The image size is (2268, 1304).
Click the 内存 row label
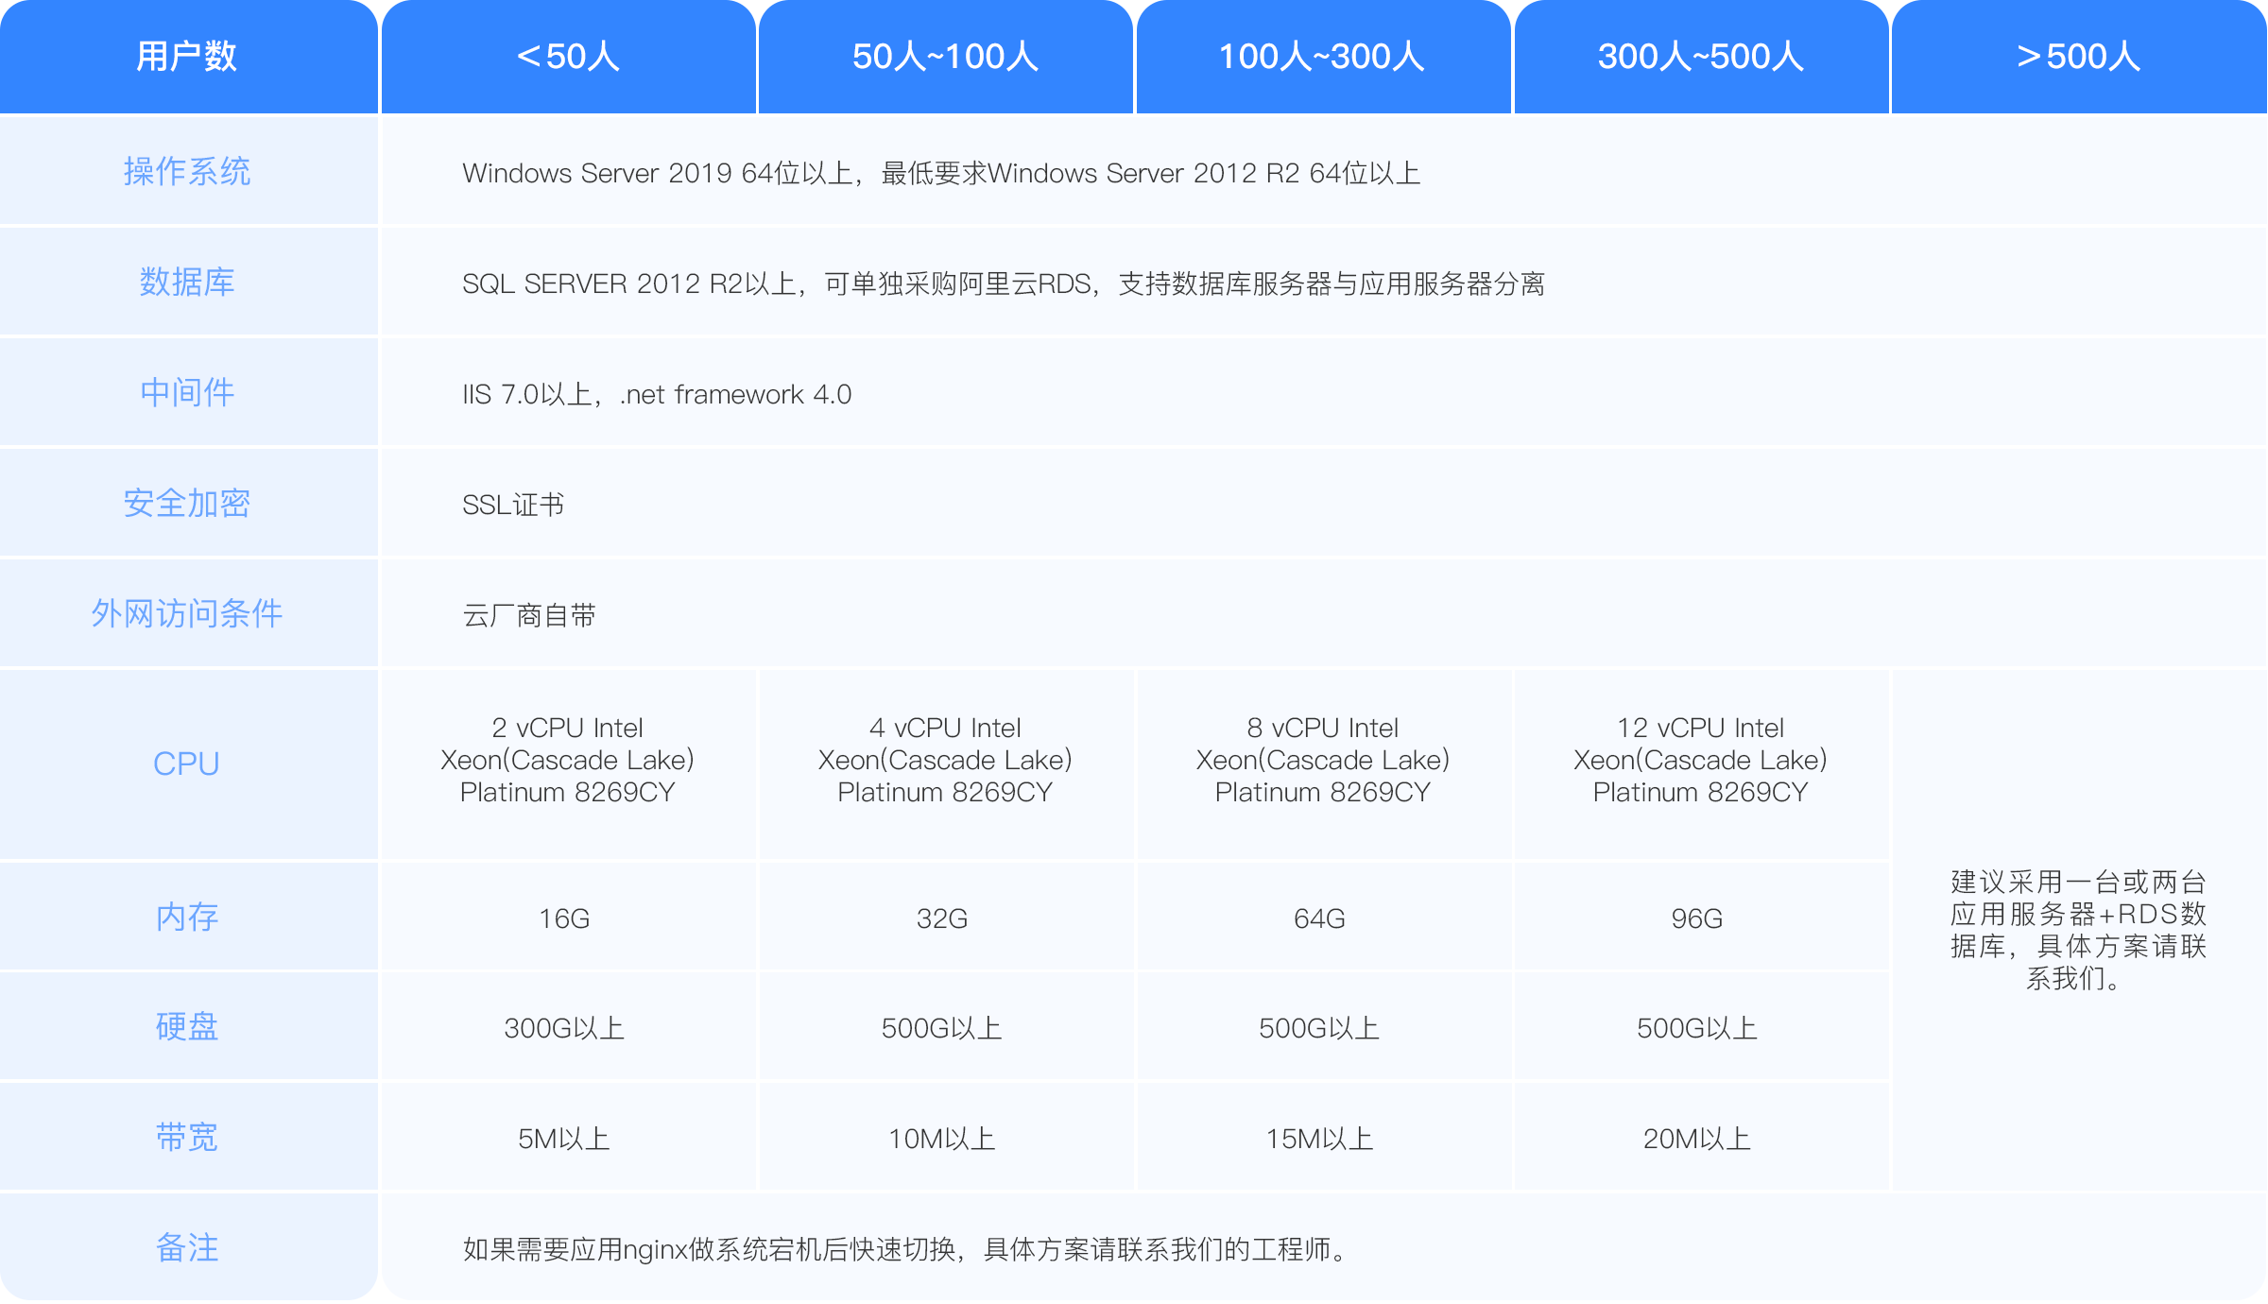(187, 917)
